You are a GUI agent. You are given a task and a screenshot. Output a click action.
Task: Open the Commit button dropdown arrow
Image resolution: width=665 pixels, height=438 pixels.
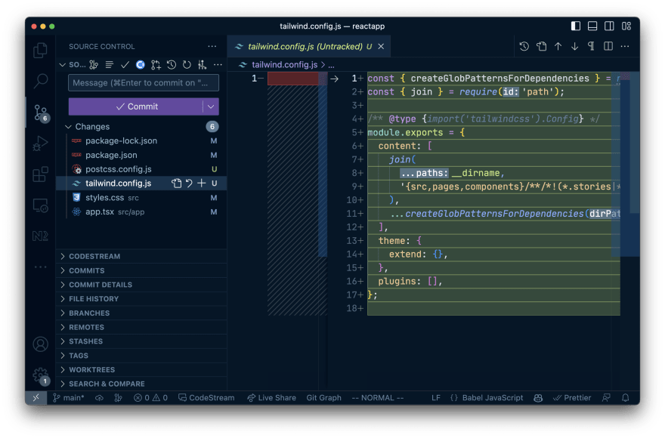click(x=212, y=106)
